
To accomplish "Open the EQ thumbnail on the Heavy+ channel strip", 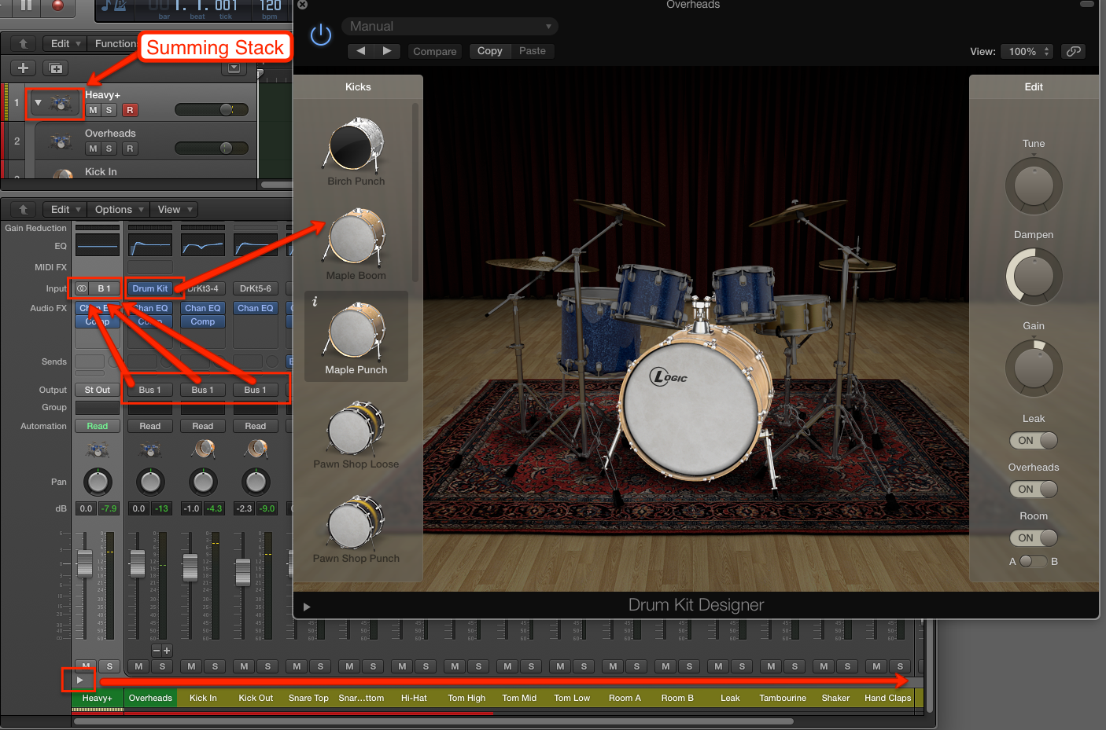I will pyautogui.click(x=98, y=245).
